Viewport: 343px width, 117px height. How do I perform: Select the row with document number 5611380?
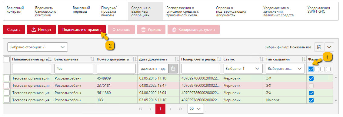7,93
